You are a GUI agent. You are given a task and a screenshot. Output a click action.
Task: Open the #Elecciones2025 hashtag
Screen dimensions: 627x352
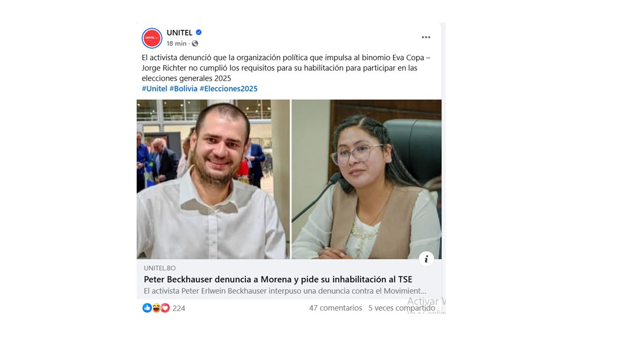228,88
